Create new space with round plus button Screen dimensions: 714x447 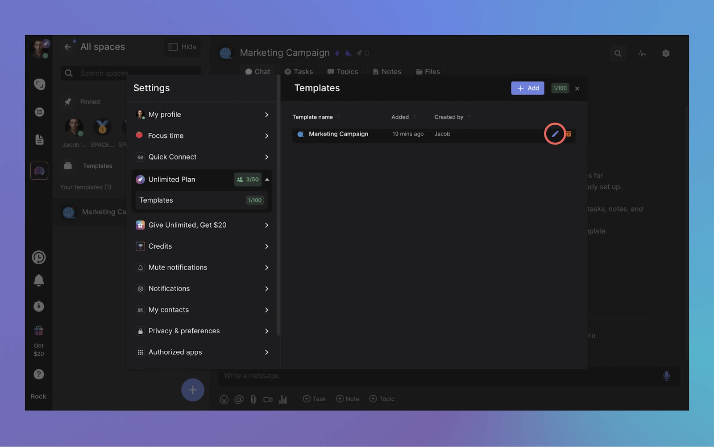click(x=193, y=390)
